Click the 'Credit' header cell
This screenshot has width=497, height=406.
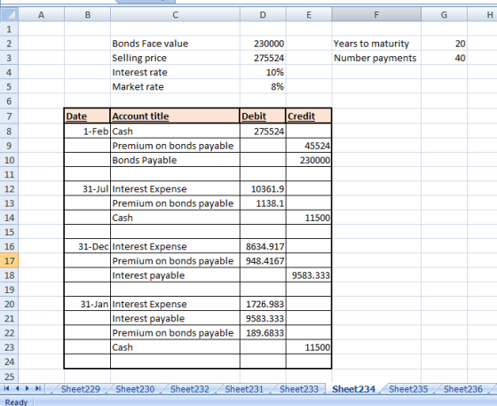pos(309,116)
